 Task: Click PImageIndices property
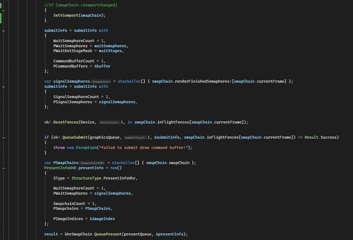point(68,219)
